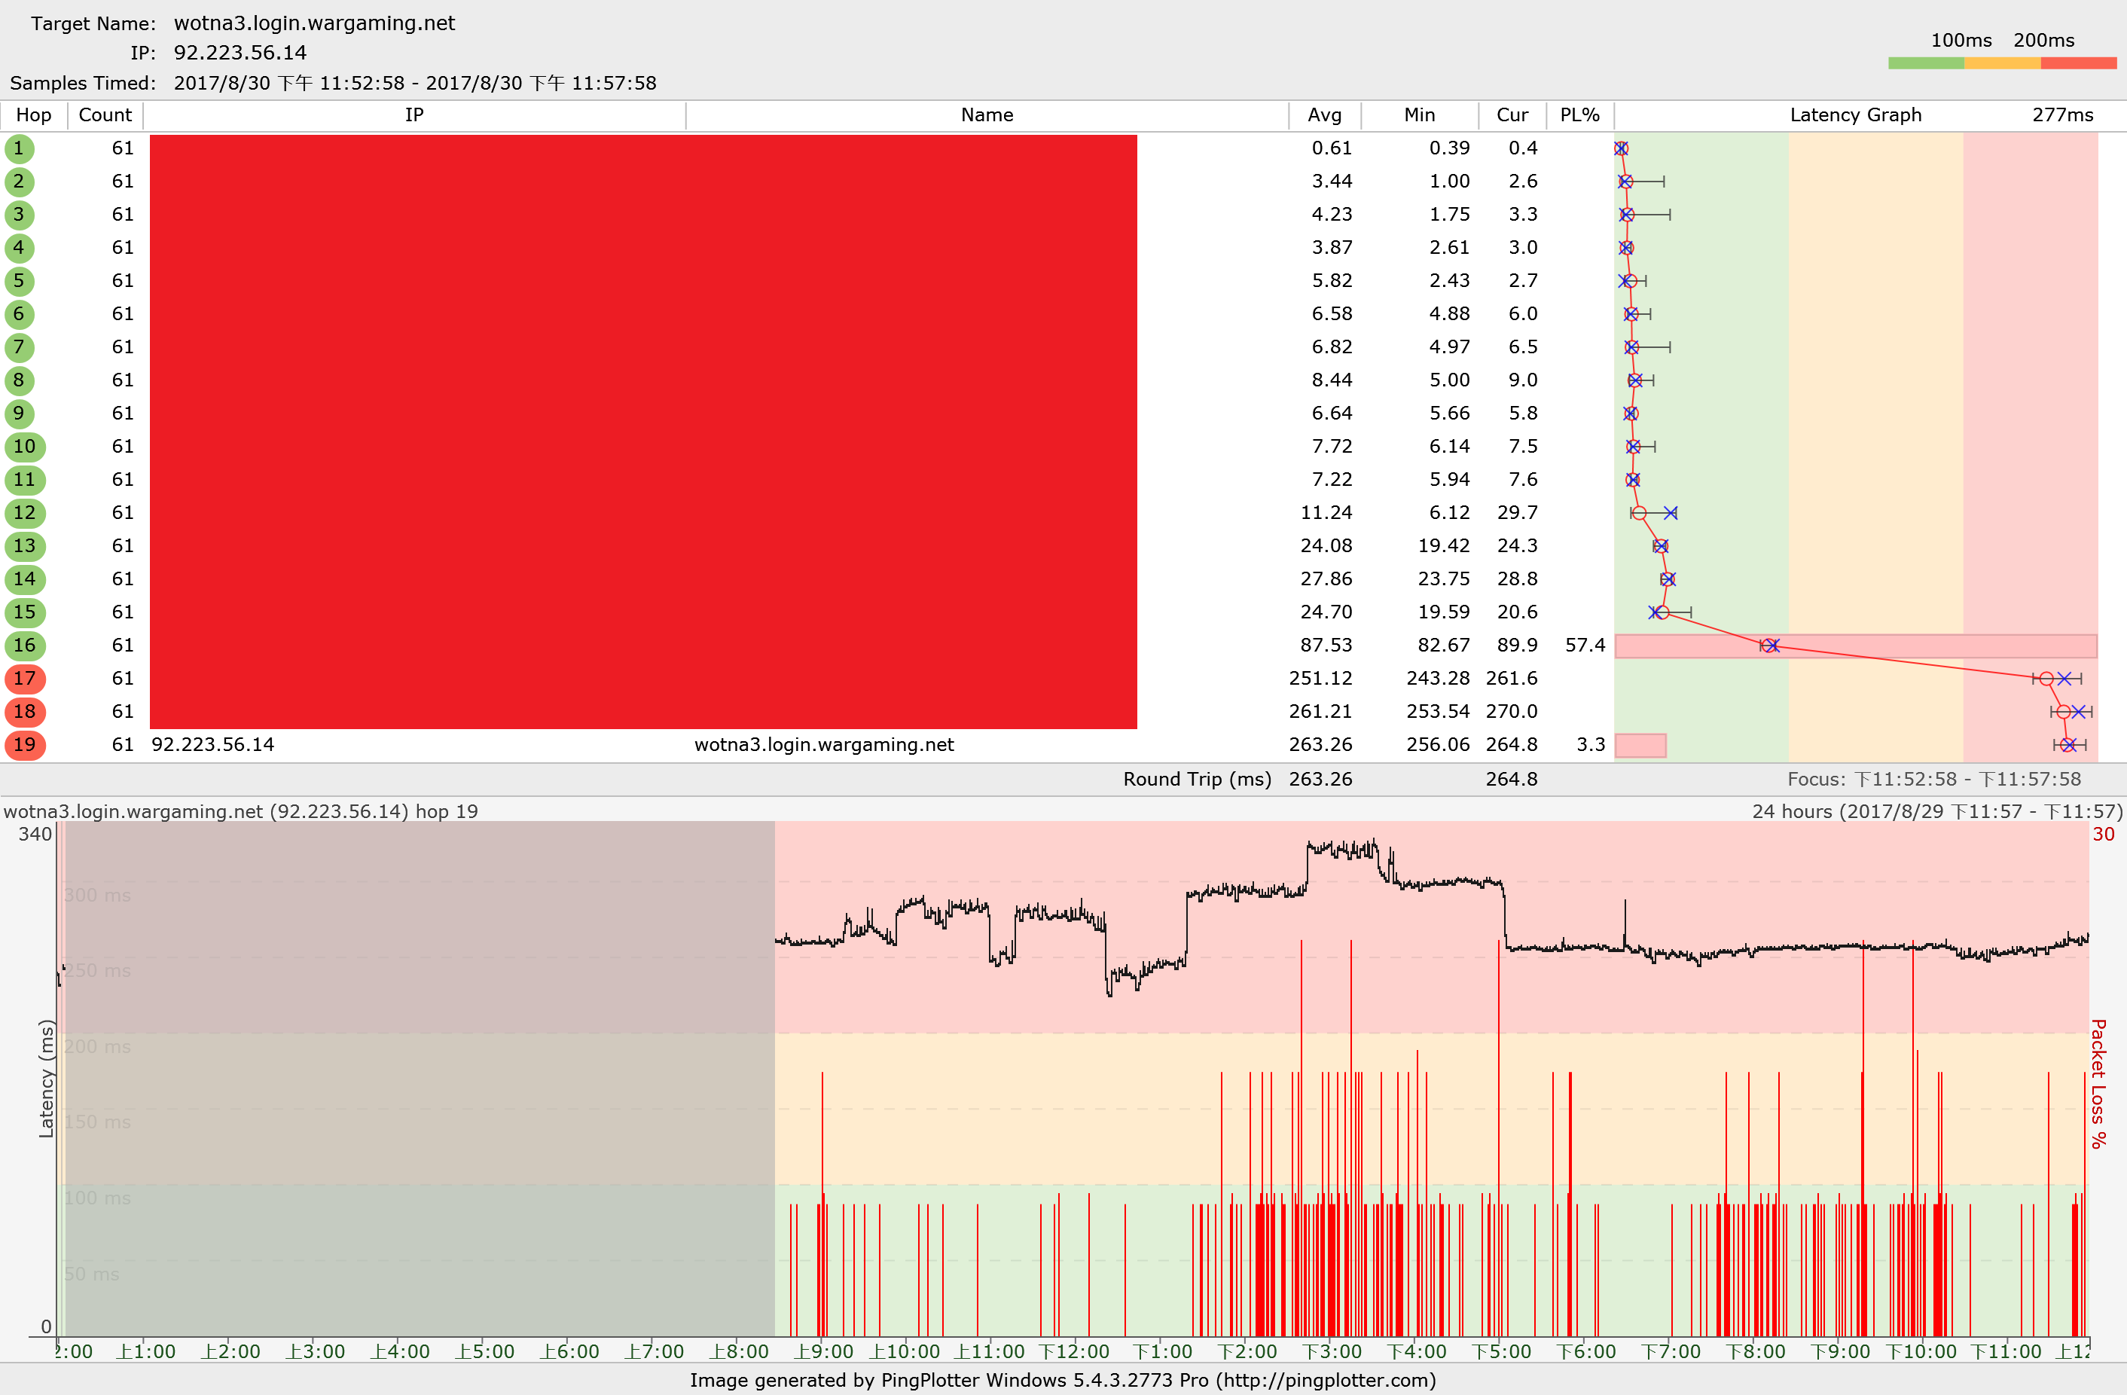2127x1395 pixels.
Task: Select the hop 16 green circle icon
Action: tap(24, 646)
